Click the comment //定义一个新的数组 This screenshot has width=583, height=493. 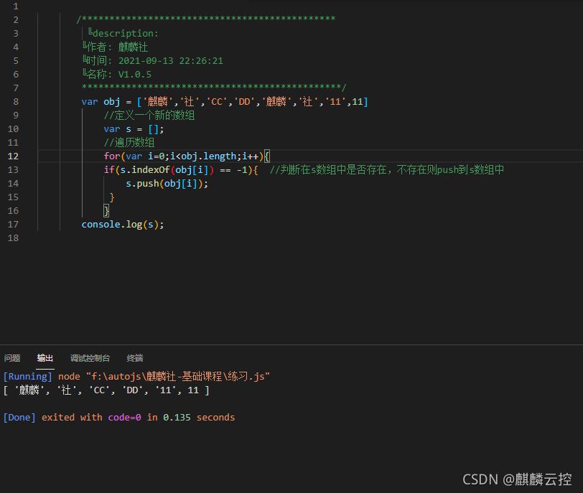click(149, 115)
